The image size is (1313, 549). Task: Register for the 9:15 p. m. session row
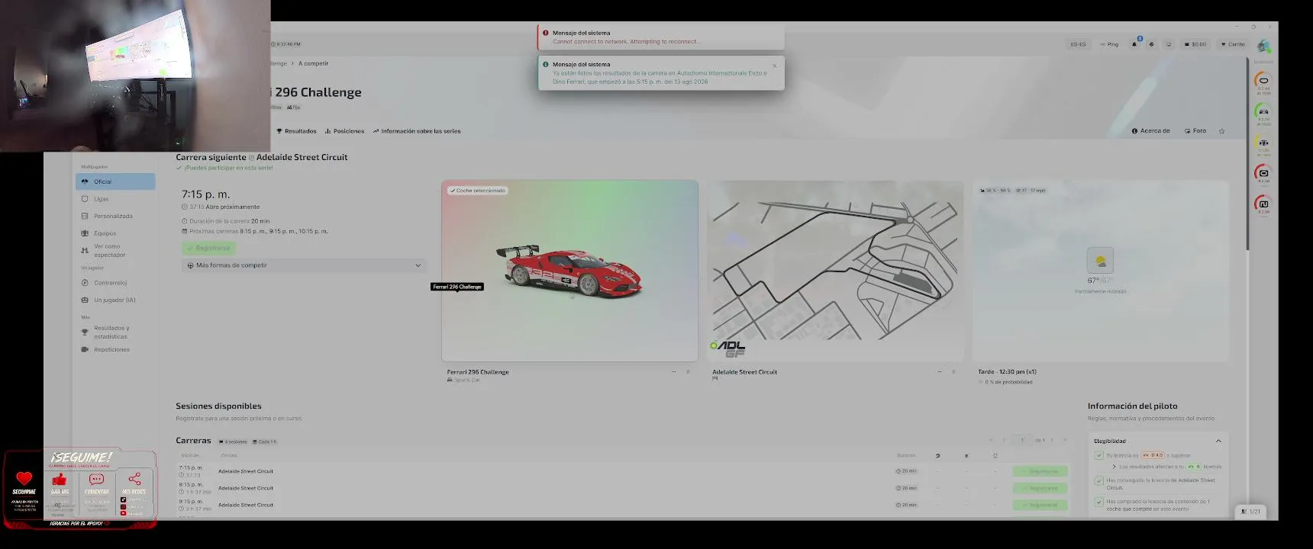1040,505
